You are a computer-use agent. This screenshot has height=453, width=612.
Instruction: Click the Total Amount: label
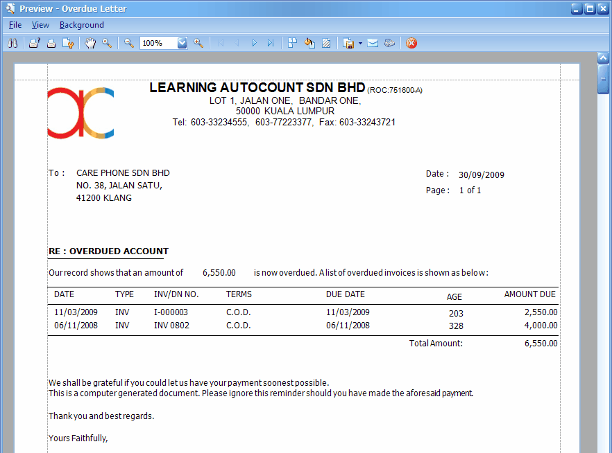(x=436, y=343)
